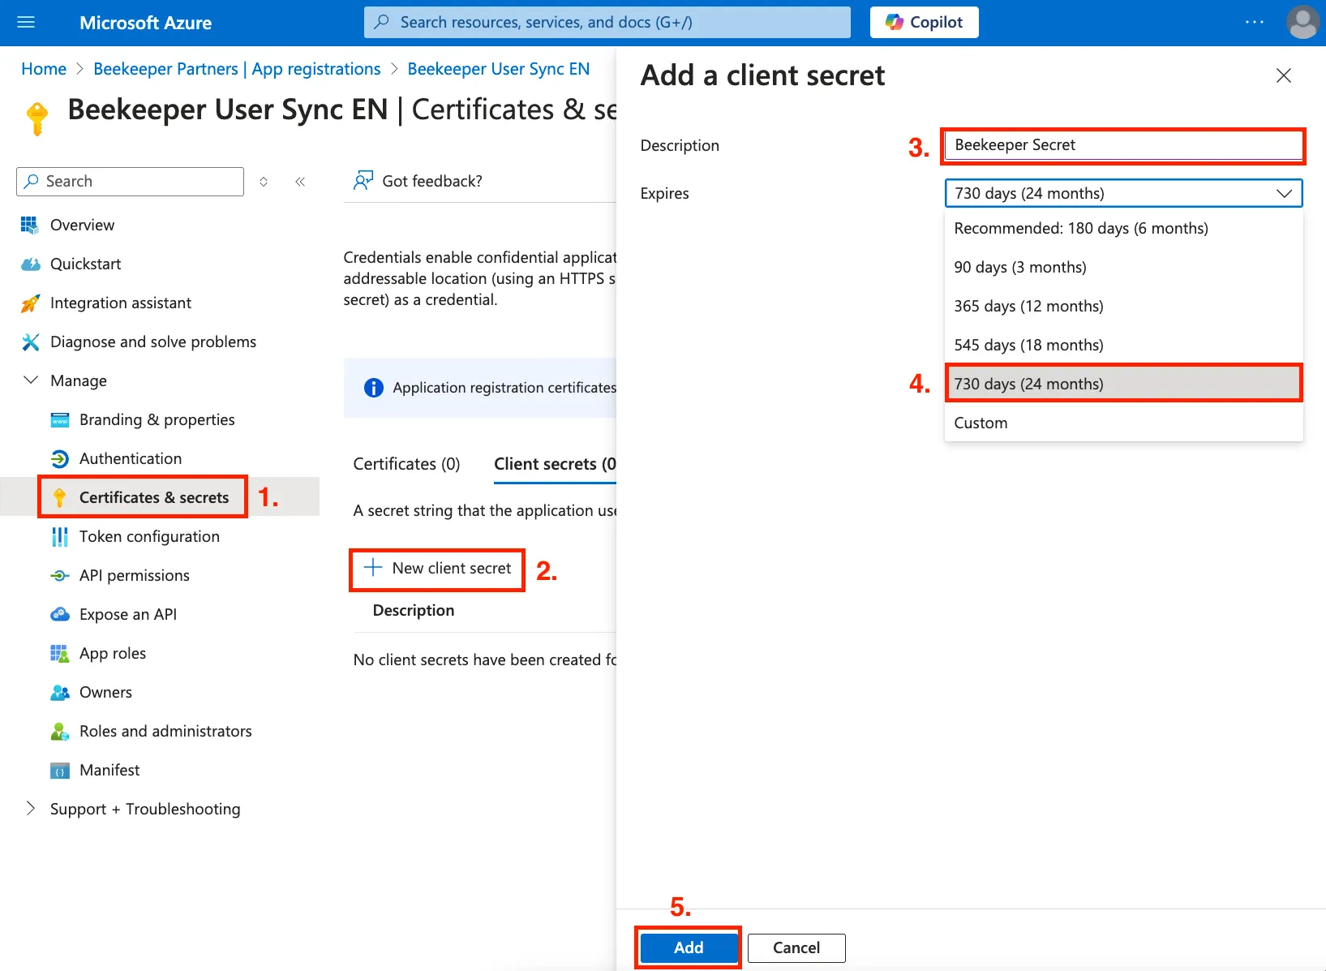Click the Description field containing Beekeeper Secret
This screenshot has width=1326, height=971.
click(x=1122, y=145)
